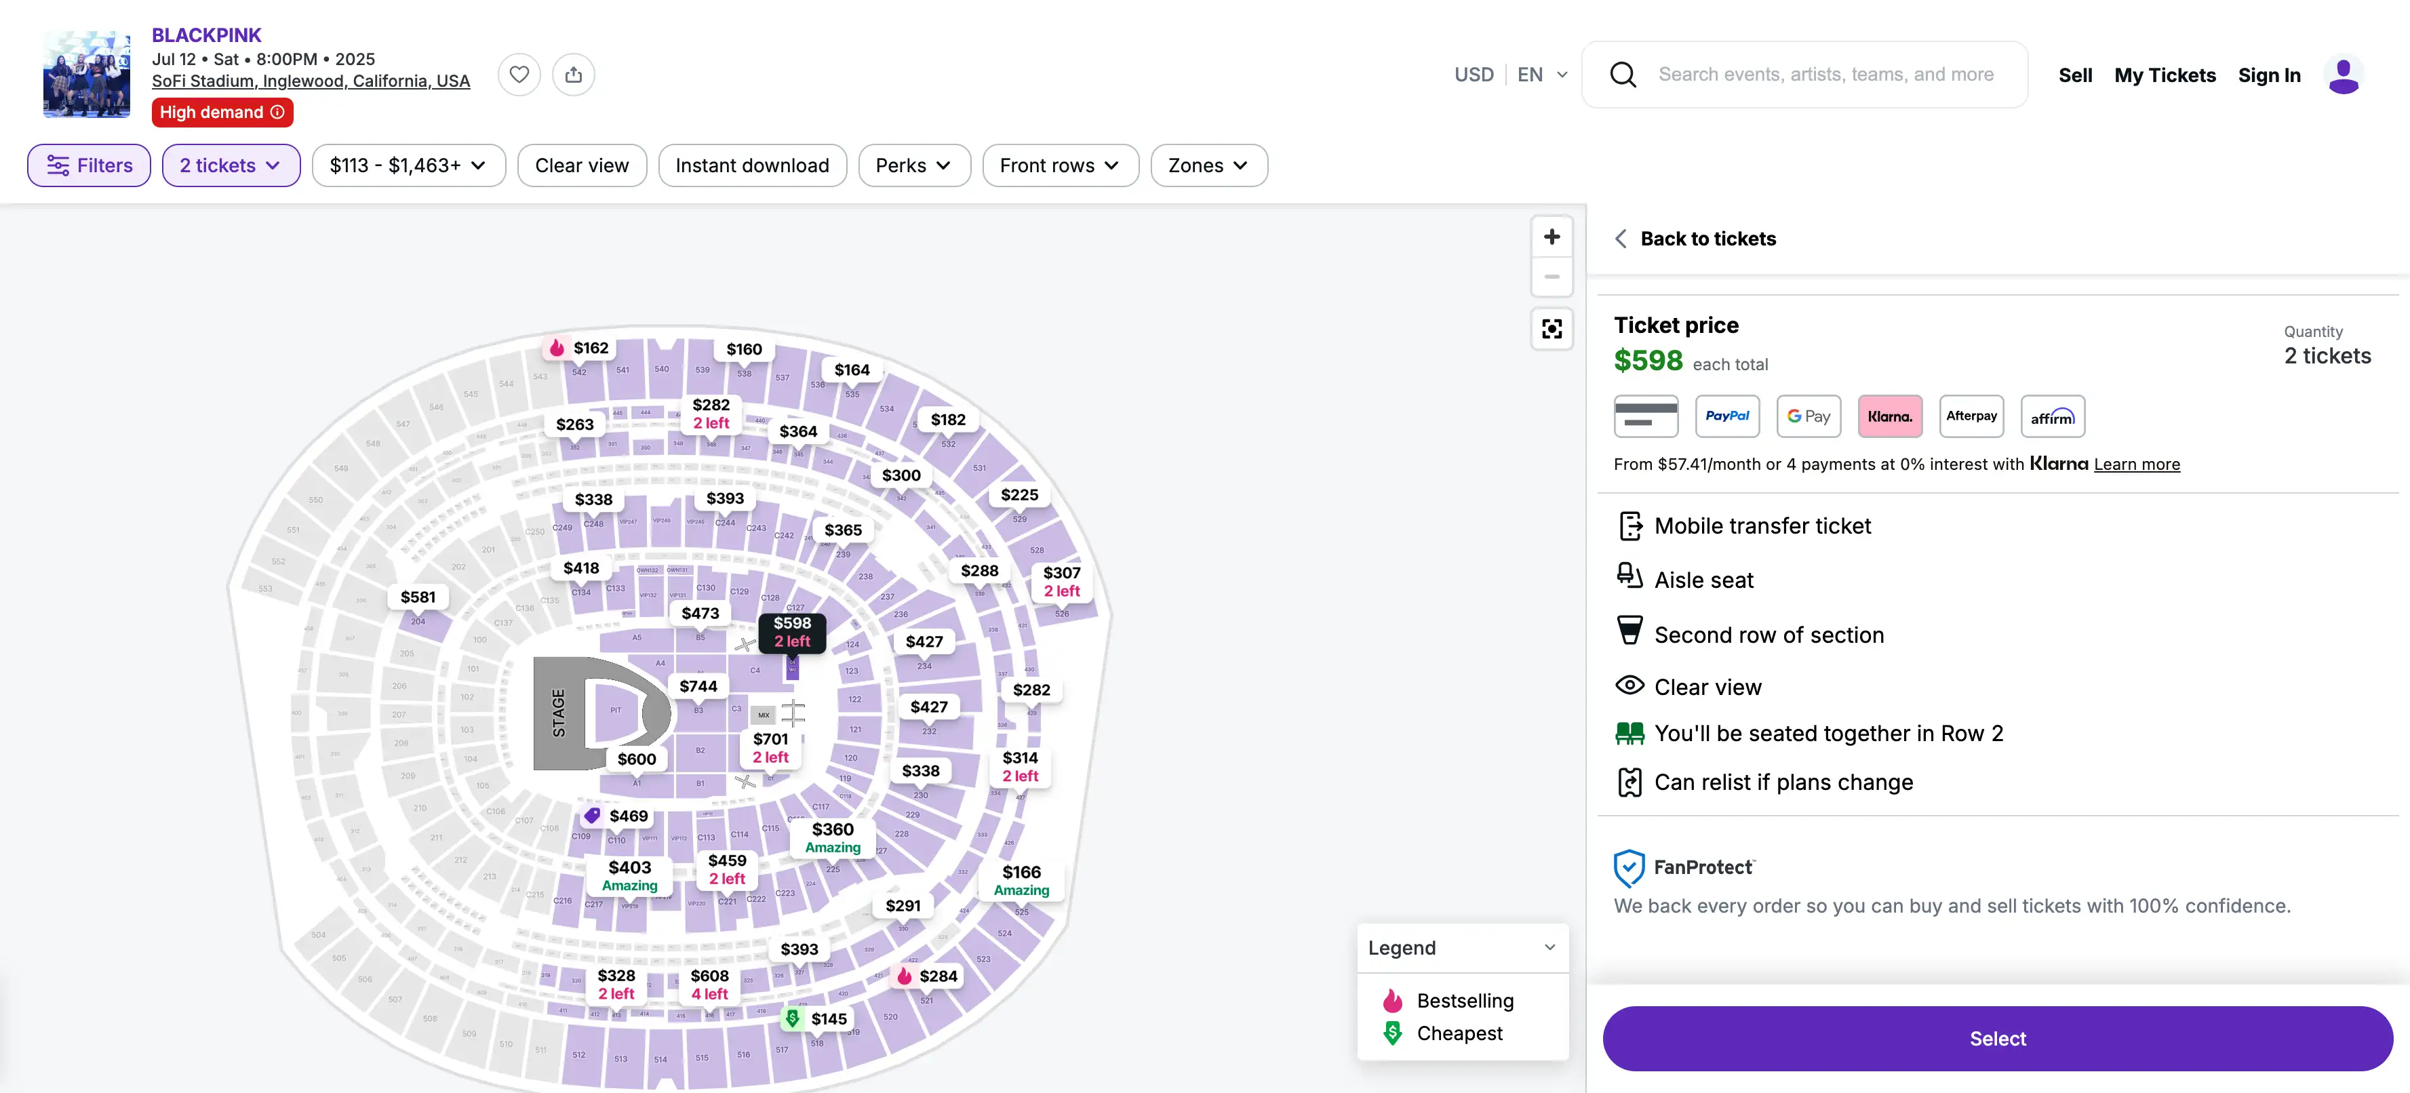Reset map view with the focus icon
Screen dimensions: 2410x1093
[x=1552, y=328]
